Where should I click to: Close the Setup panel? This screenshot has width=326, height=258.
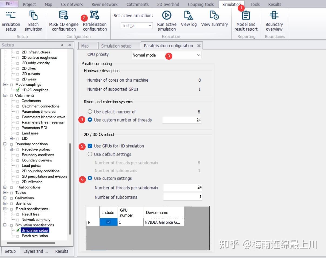click(x=69, y=45)
